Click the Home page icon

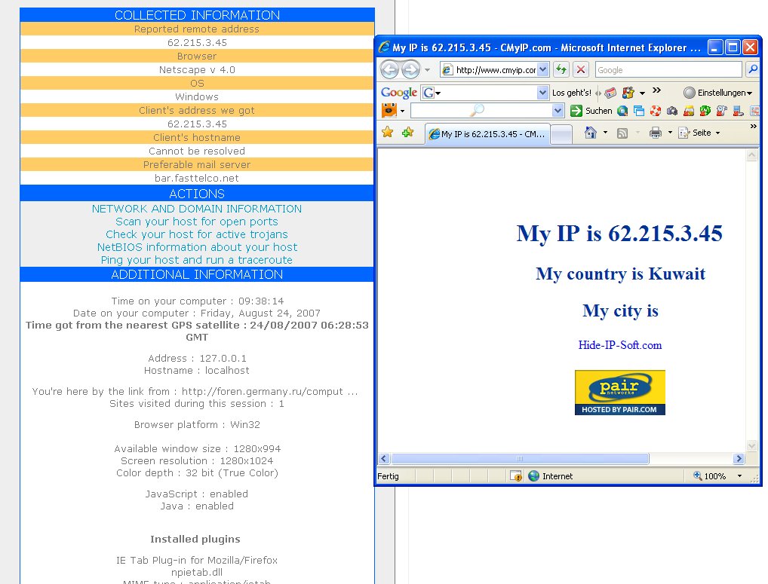(591, 133)
